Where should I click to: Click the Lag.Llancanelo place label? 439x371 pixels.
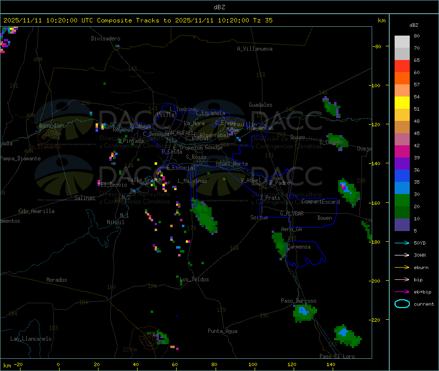coord(31,339)
